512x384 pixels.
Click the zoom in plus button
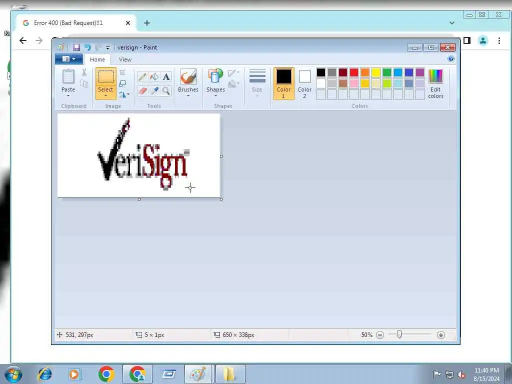point(441,335)
